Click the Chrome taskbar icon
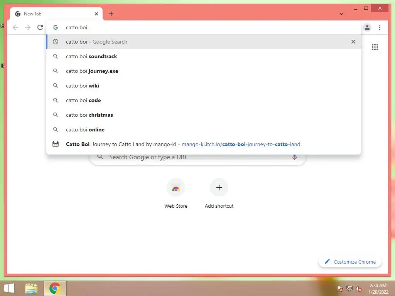Viewport: 395px width, 296px height. click(x=55, y=288)
